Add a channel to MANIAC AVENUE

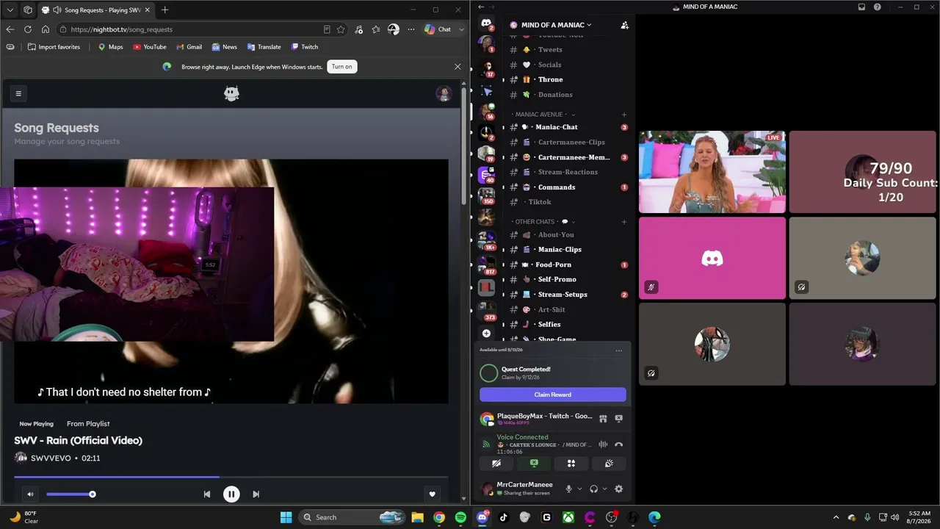tap(624, 115)
